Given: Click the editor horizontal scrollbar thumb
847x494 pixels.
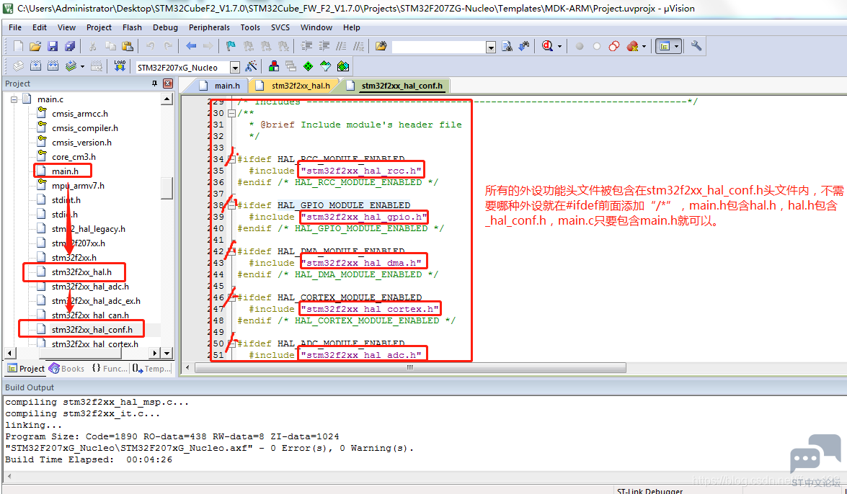Looking at the screenshot, I should 410,368.
